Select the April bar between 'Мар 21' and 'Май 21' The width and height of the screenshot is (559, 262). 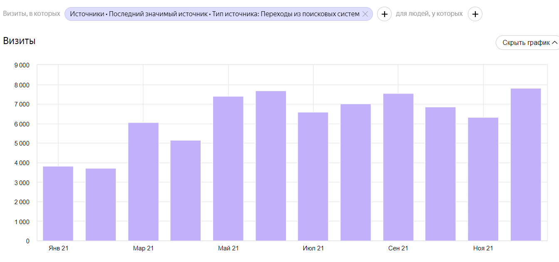186,191
